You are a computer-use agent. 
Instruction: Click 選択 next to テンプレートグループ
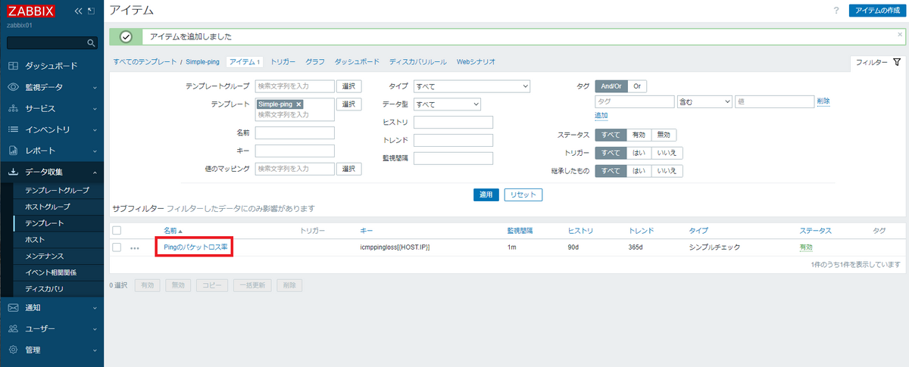(348, 86)
